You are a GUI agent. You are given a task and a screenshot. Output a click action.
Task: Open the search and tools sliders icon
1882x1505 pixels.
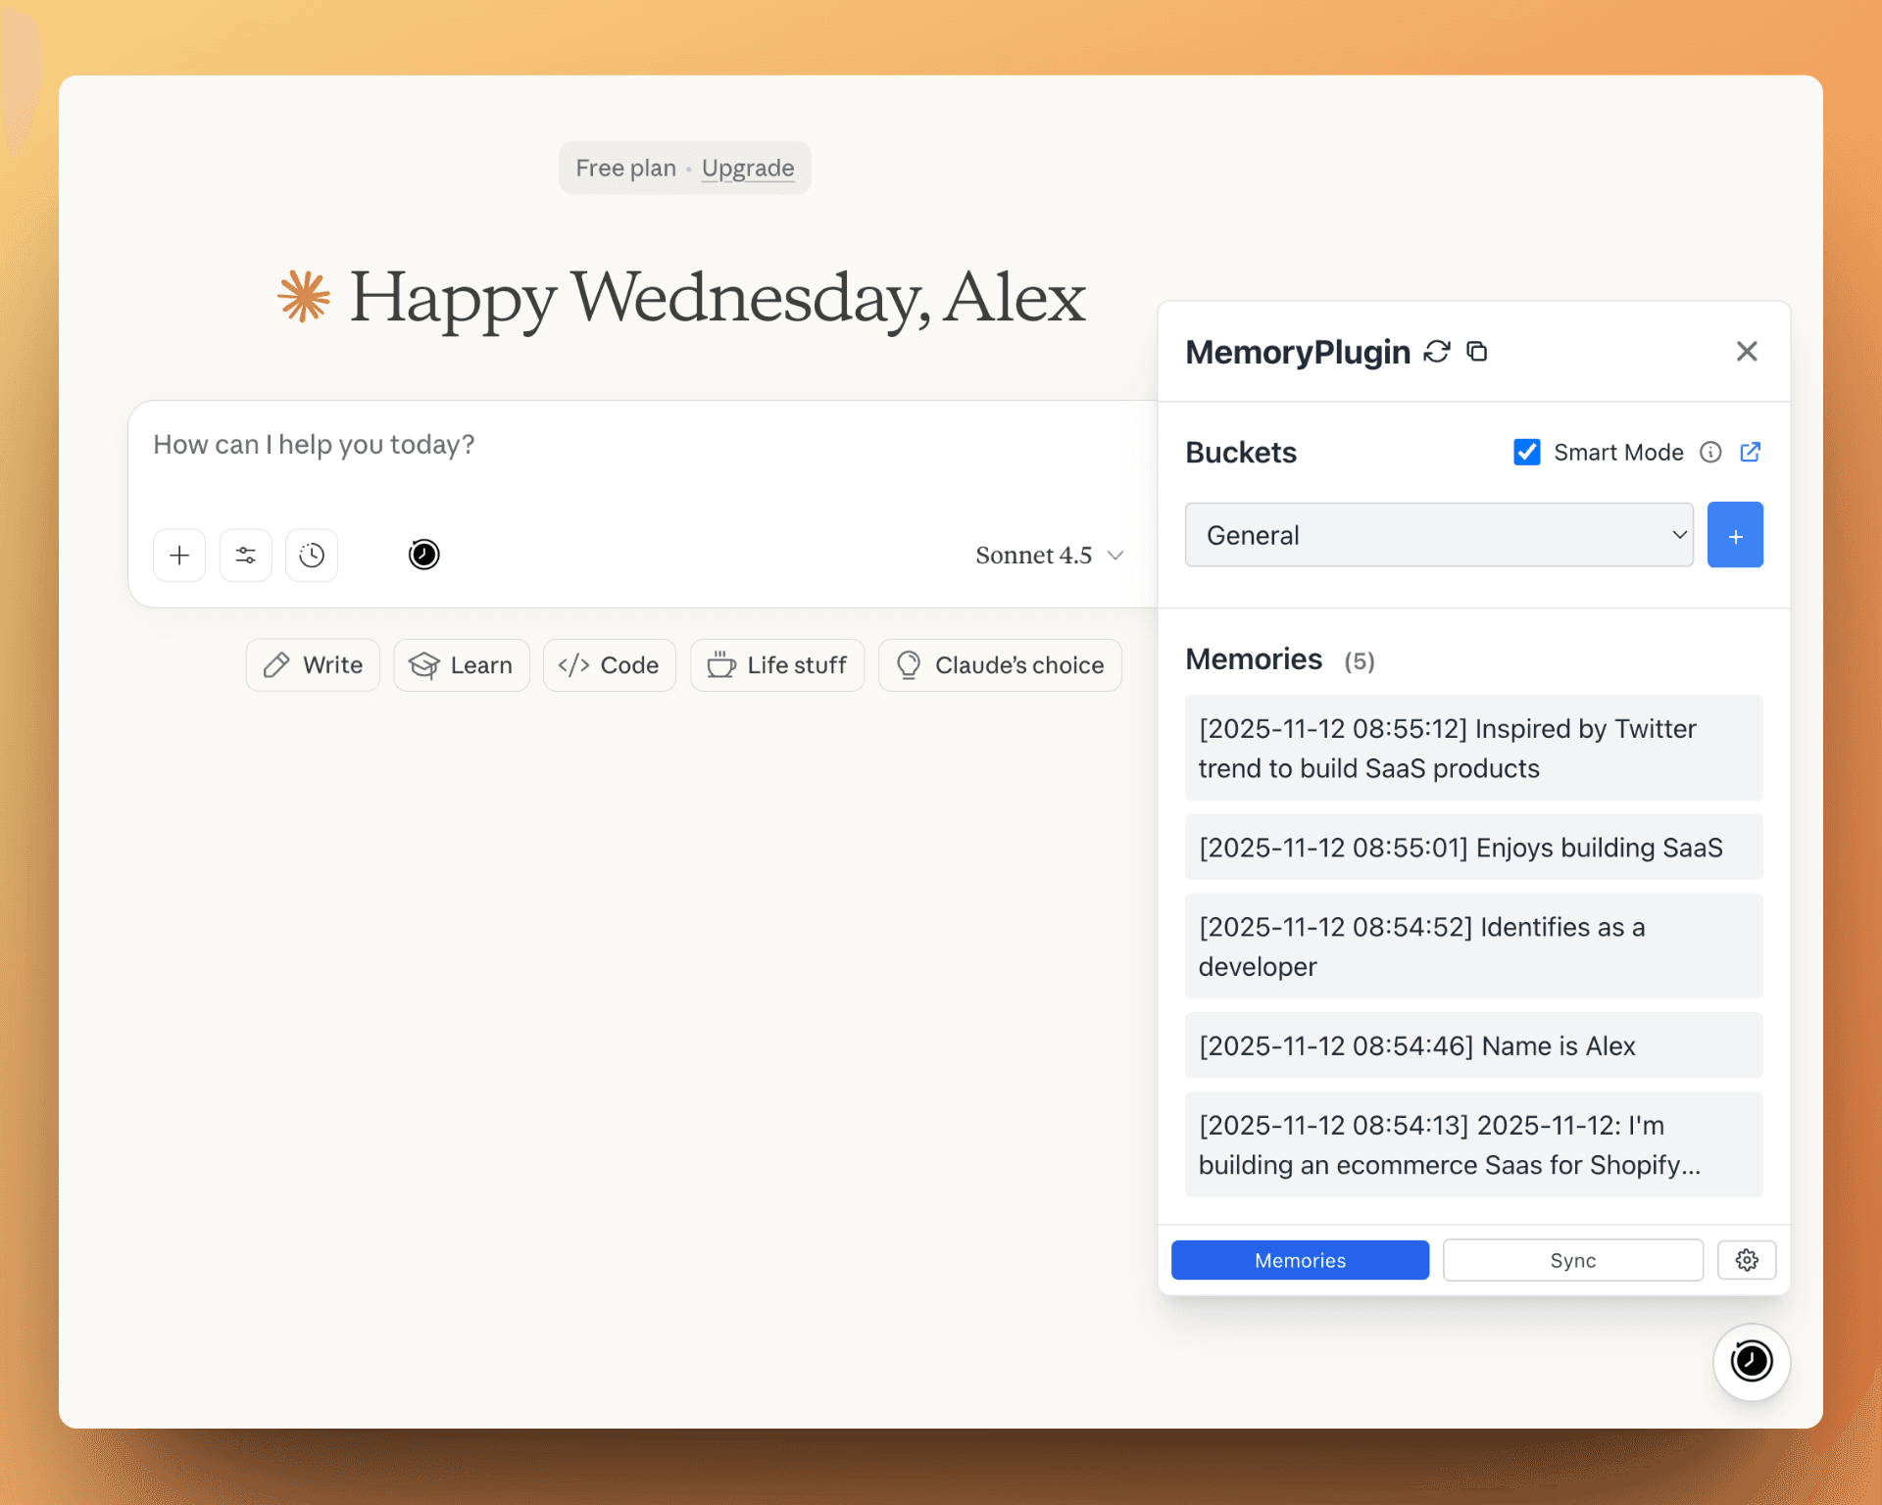[x=245, y=556]
